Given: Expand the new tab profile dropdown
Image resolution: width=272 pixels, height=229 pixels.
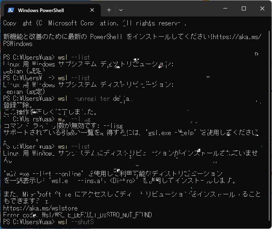Looking at the screenshot, I should tap(120, 10).
